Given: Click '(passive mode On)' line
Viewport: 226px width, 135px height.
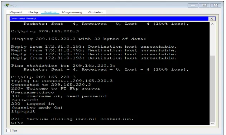Looking at the screenshot, I should (x=37, y=108).
